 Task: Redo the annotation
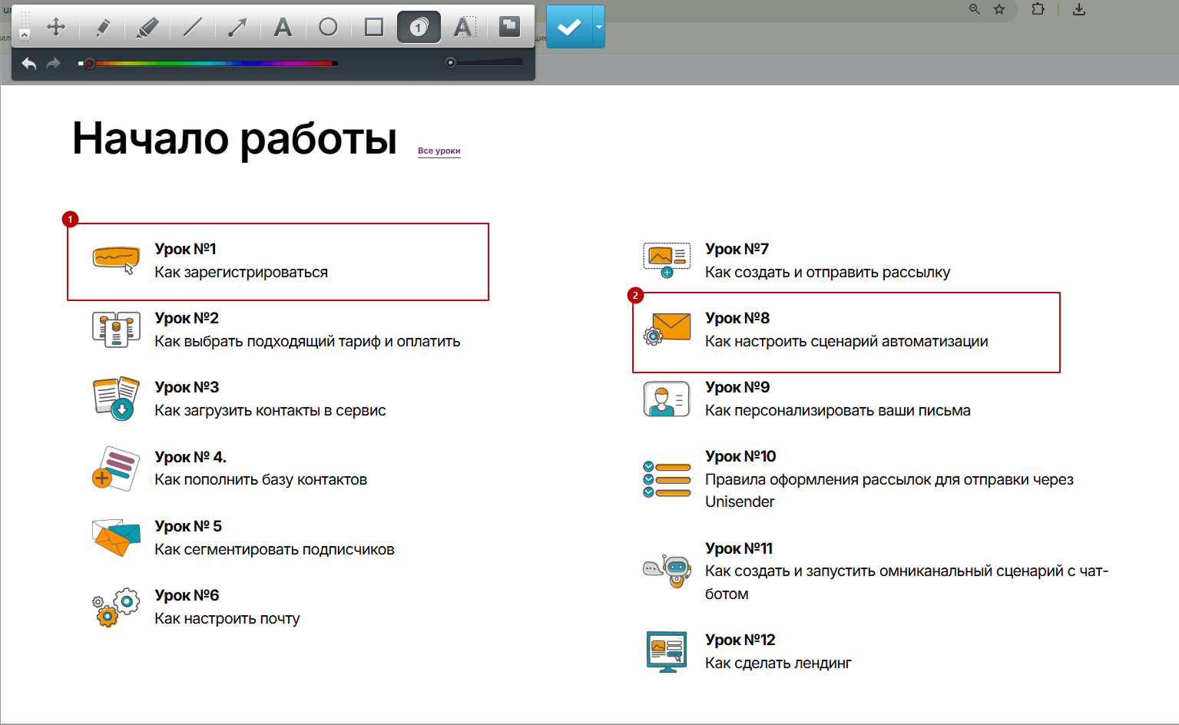point(53,64)
